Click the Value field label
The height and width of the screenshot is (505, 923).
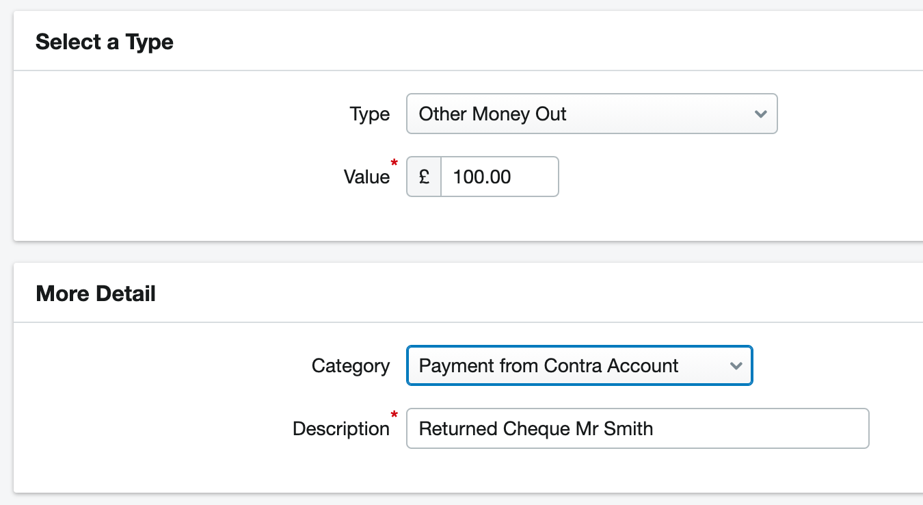click(x=366, y=177)
